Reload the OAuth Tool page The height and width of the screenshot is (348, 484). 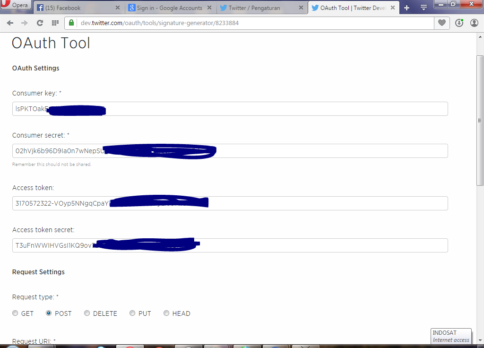click(x=40, y=23)
